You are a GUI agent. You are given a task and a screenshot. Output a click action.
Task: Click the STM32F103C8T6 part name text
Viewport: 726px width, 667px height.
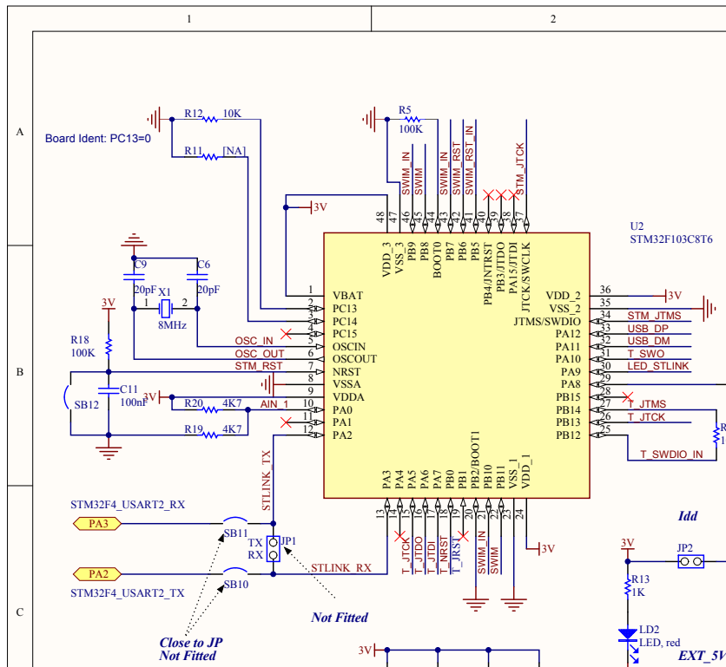click(x=671, y=239)
